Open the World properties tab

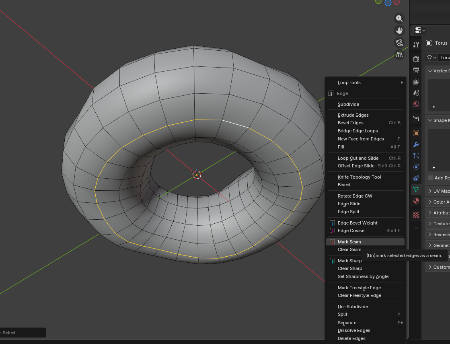tap(416, 104)
